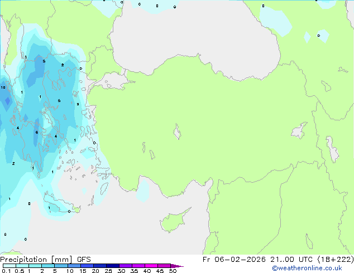Choose the 30–35 mm purple legend swatch
The image size is (354, 273).
tap(125, 266)
